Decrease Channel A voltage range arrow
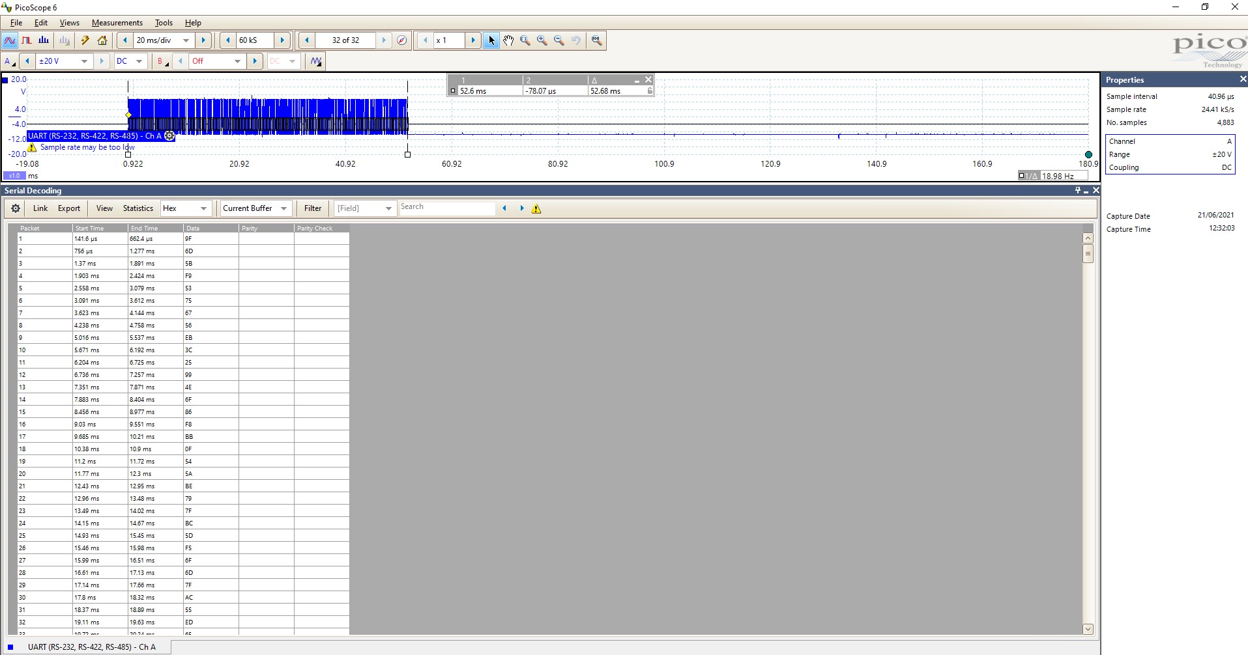Screen dimensions: 1248x655 (27, 61)
